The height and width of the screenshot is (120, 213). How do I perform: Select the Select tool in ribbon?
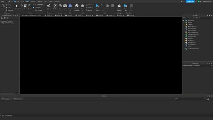[17, 7]
